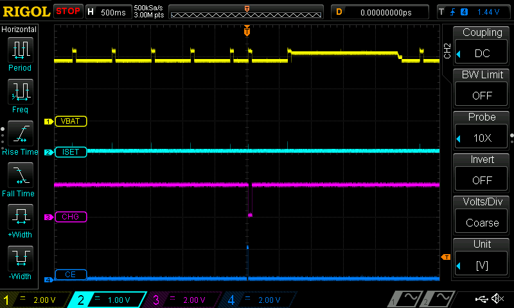This screenshot has width=514, height=308.
Task: Click channel 4 status 2.00 V
Action: pos(259,300)
